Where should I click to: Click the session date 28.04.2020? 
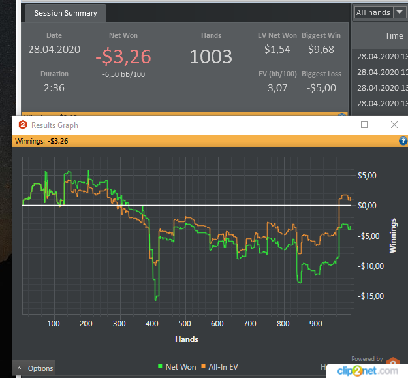[54, 50]
